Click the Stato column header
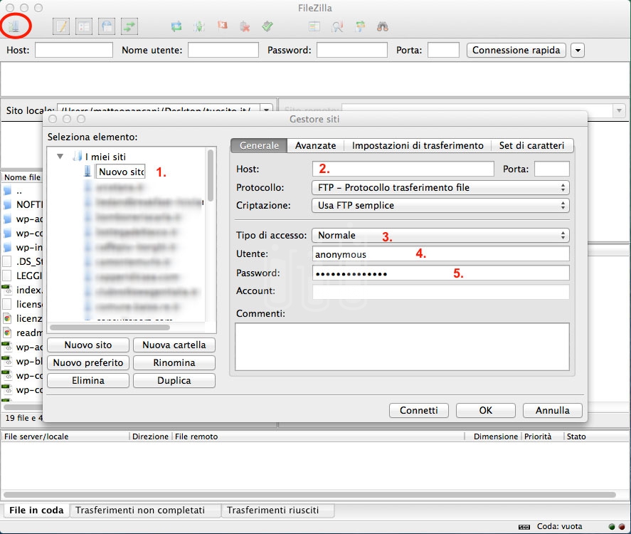This screenshot has width=631, height=534. click(x=576, y=436)
